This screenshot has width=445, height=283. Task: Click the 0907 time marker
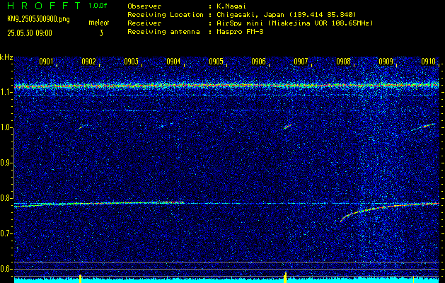pyautogui.click(x=301, y=62)
